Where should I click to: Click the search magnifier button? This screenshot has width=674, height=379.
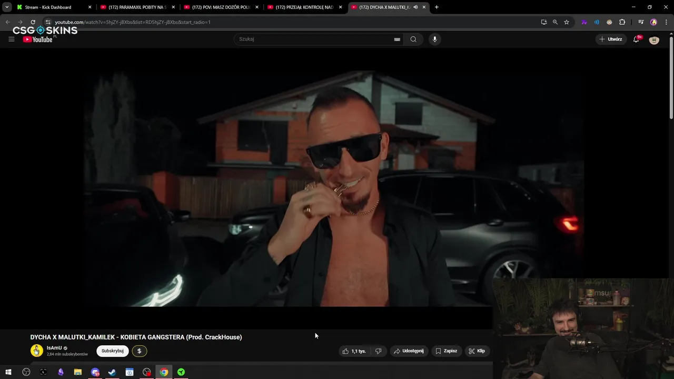(x=413, y=39)
